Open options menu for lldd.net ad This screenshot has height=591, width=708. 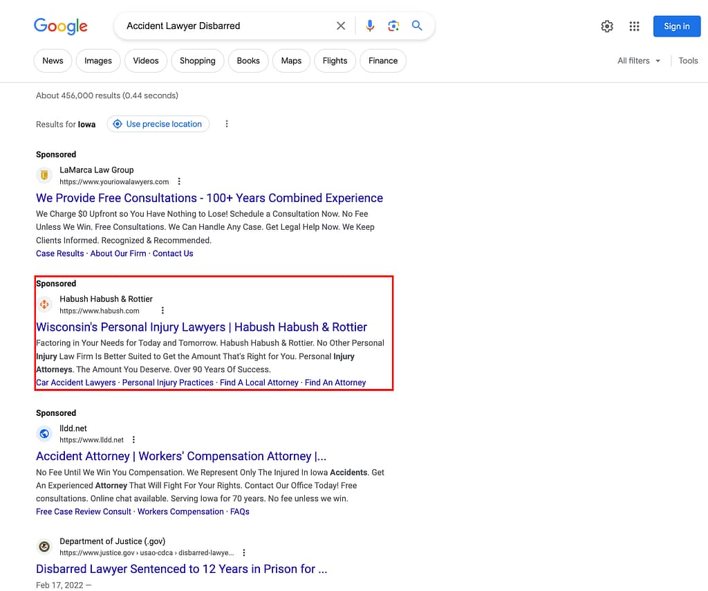click(x=133, y=439)
